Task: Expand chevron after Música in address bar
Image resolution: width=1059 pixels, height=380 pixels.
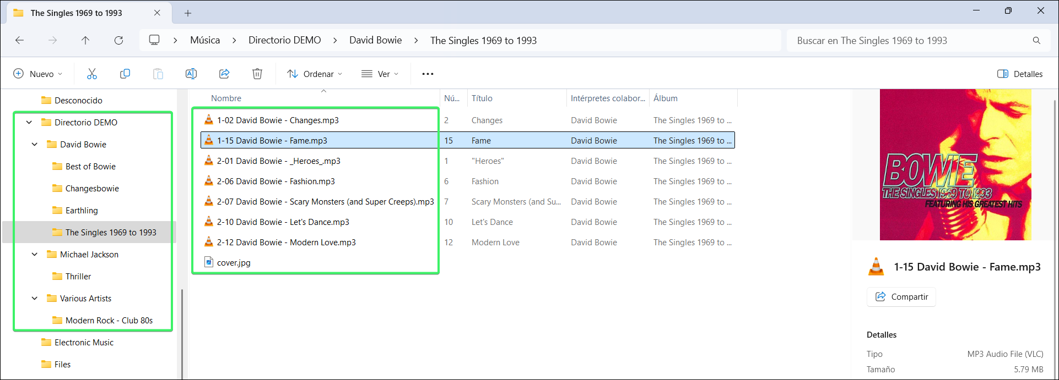Action: tap(234, 40)
